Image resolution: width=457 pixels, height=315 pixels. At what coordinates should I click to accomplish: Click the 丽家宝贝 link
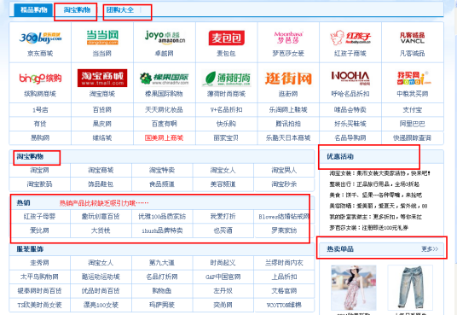click(x=226, y=137)
